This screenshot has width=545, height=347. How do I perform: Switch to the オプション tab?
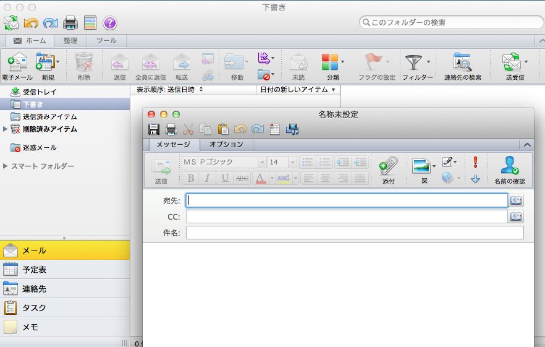pyautogui.click(x=226, y=145)
